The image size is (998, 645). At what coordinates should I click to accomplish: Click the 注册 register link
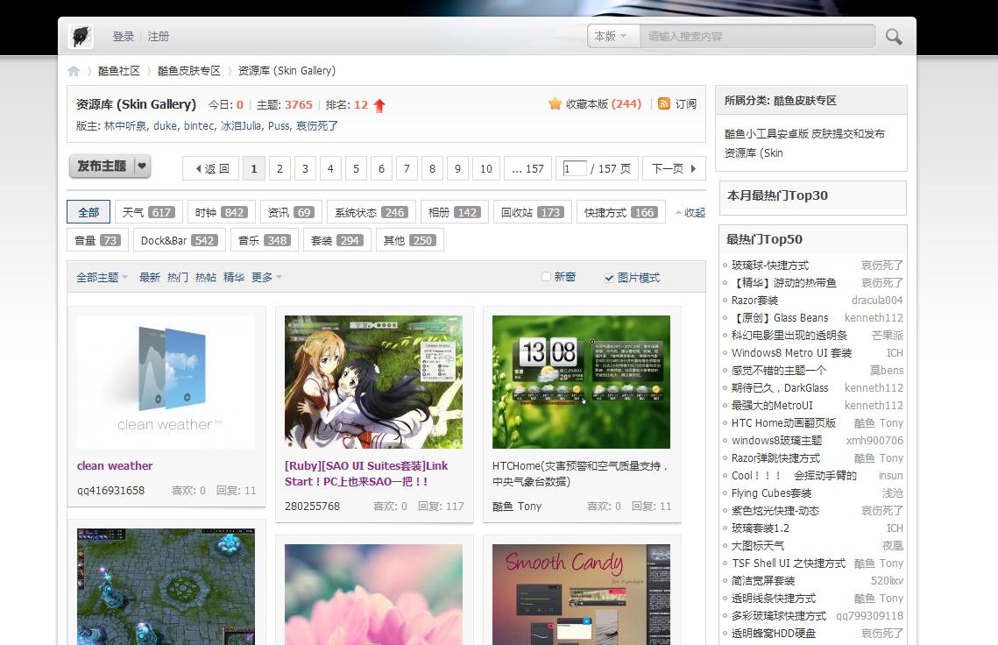[x=159, y=36]
